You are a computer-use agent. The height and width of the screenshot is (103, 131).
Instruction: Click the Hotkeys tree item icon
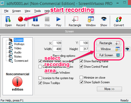point(11,44)
